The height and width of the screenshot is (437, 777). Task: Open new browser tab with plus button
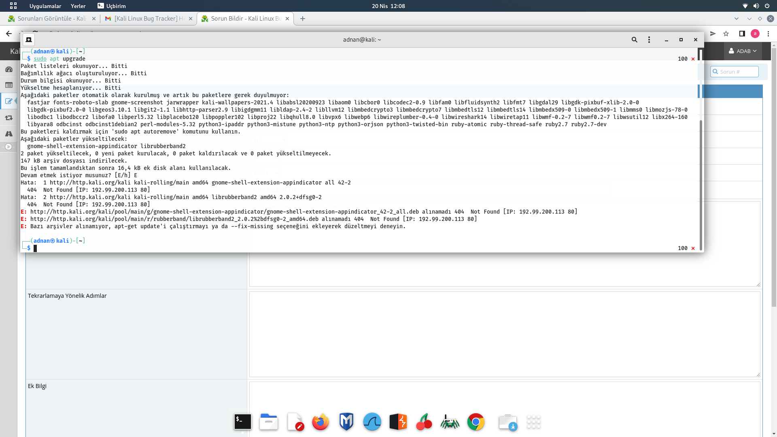(x=303, y=19)
